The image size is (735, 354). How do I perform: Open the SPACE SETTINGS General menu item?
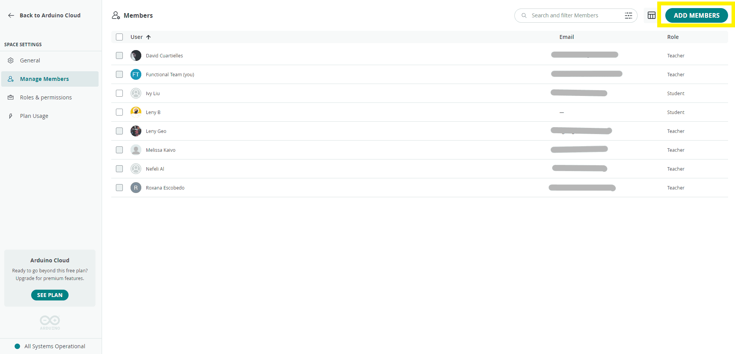[x=30, y=60]
